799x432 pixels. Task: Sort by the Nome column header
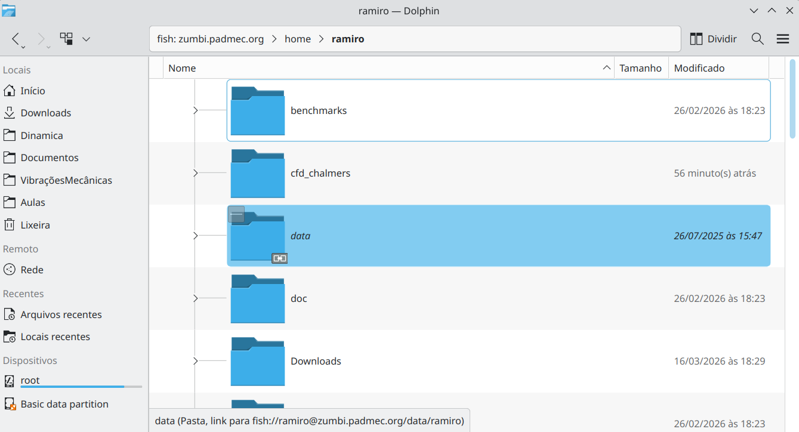pyautogui.click(x=389, y=68)
